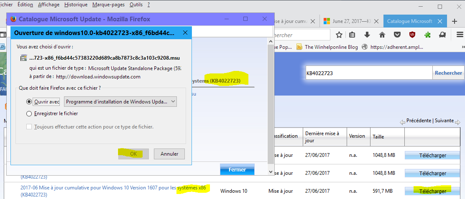
Task: Open the Programme d'installation de Windows Update dropdown
Action: click(x=120, y=102)
